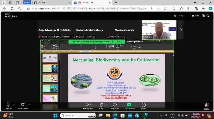Expand audio options arrow beside Unmute
Viewport: 214px width, 119px height.
(14, 105)
